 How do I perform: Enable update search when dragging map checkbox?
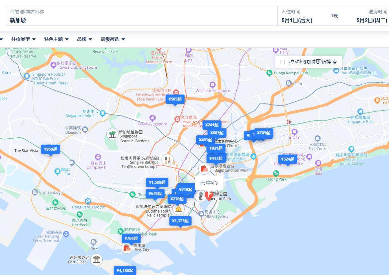click(283, 62)
